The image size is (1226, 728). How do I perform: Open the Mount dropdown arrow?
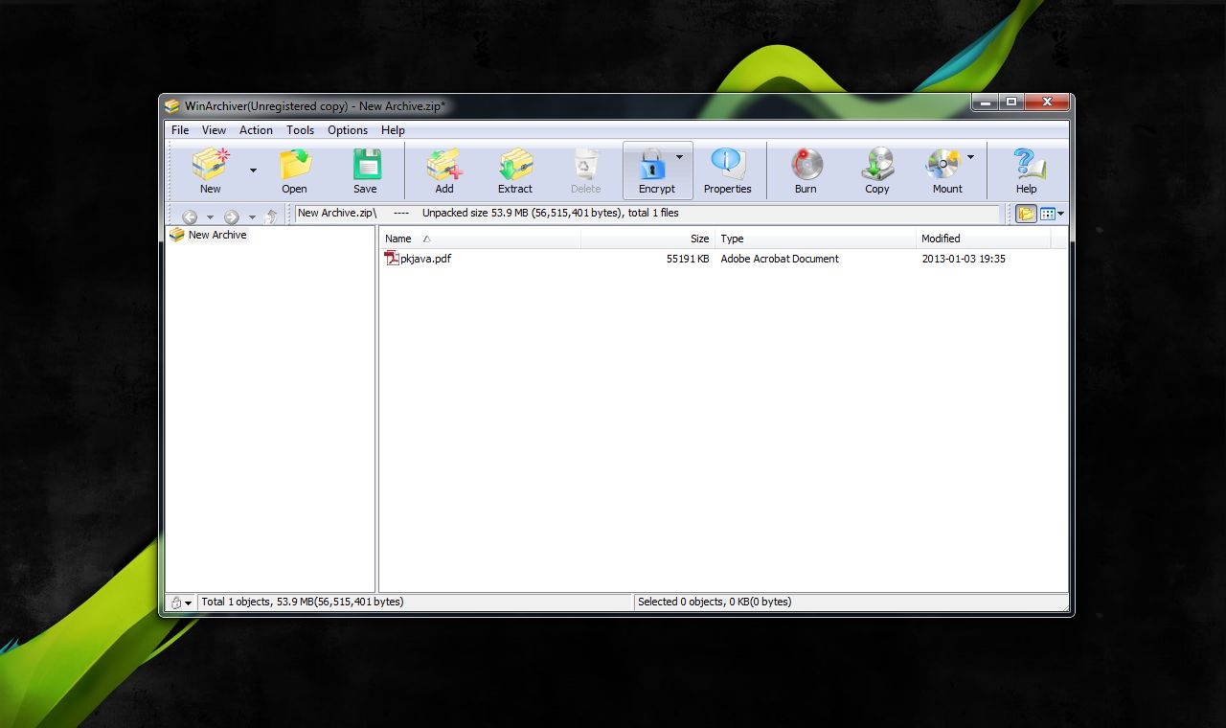coord(970,156)
